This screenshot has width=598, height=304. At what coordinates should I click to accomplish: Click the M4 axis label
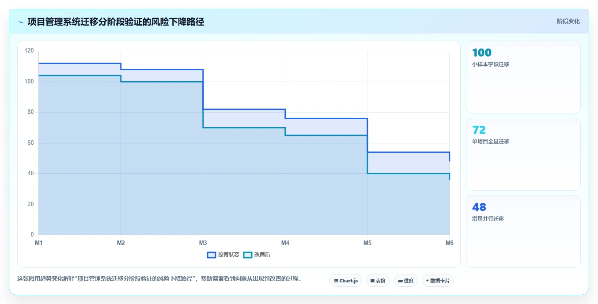285,243
